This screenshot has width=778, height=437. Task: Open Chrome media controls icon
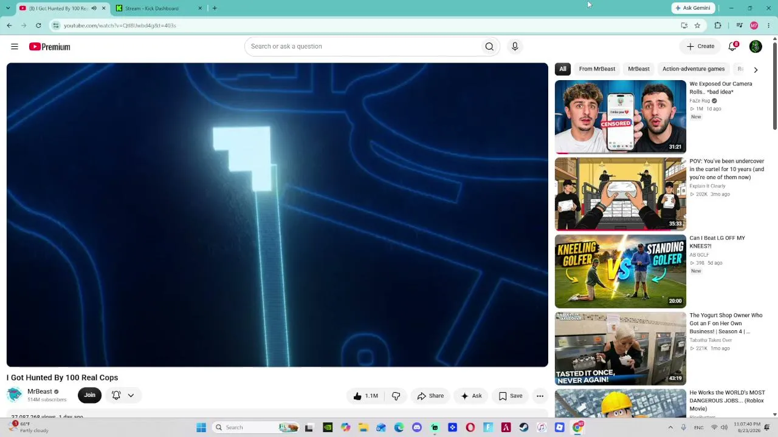click(739, 25)
